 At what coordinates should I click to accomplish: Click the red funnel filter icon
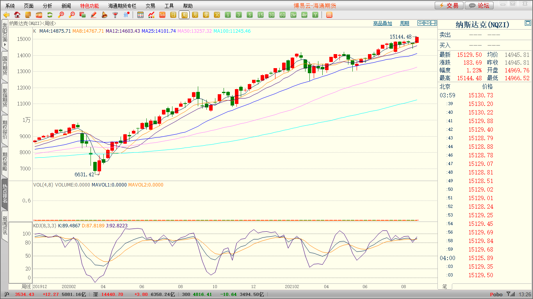coord(115,15)
